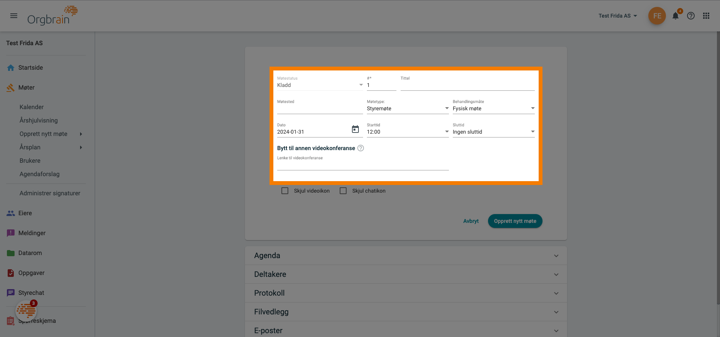
Task: Click the Orgbrain logo
Action: (53, 16)
